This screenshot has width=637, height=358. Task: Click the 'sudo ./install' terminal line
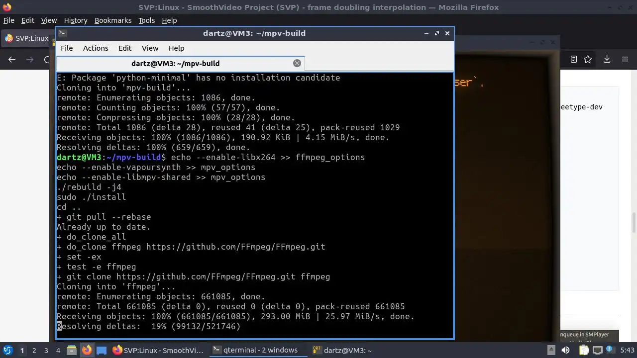click(92, 197)
